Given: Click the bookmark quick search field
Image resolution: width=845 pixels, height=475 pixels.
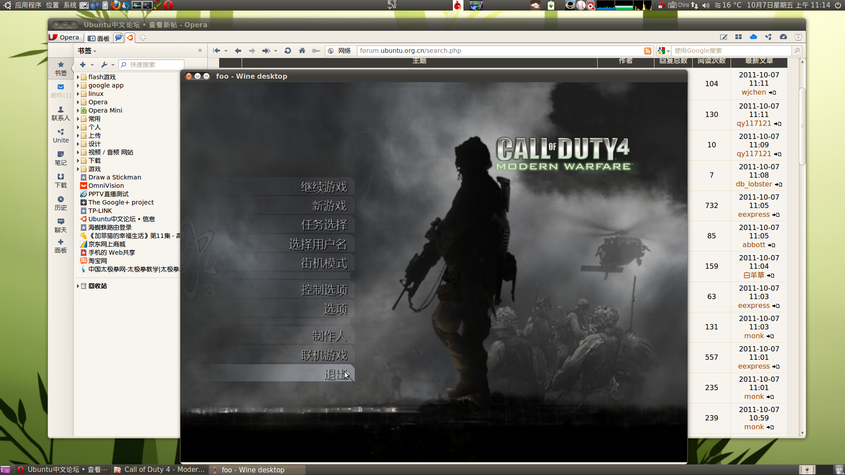Looking at the screenshot, I should pyautogui.click(x=151, y=65).
